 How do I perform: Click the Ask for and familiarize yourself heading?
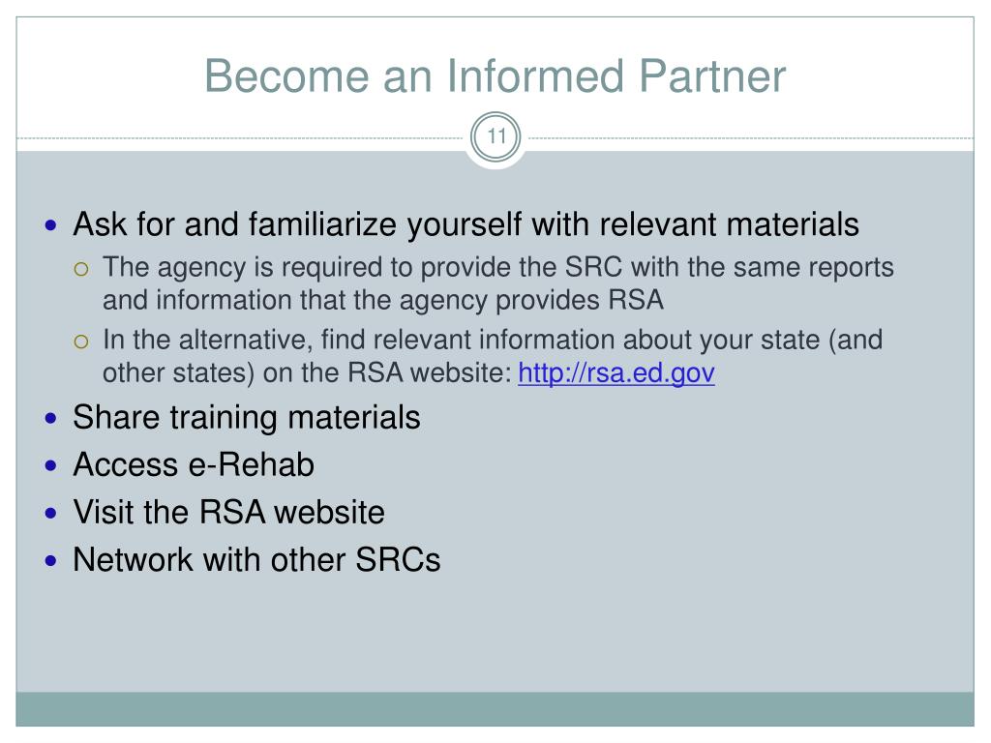coord(465,224)
